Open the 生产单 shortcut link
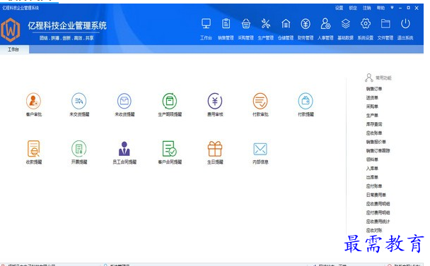Screen dimensions: 430x266 [x=372, y=116]
